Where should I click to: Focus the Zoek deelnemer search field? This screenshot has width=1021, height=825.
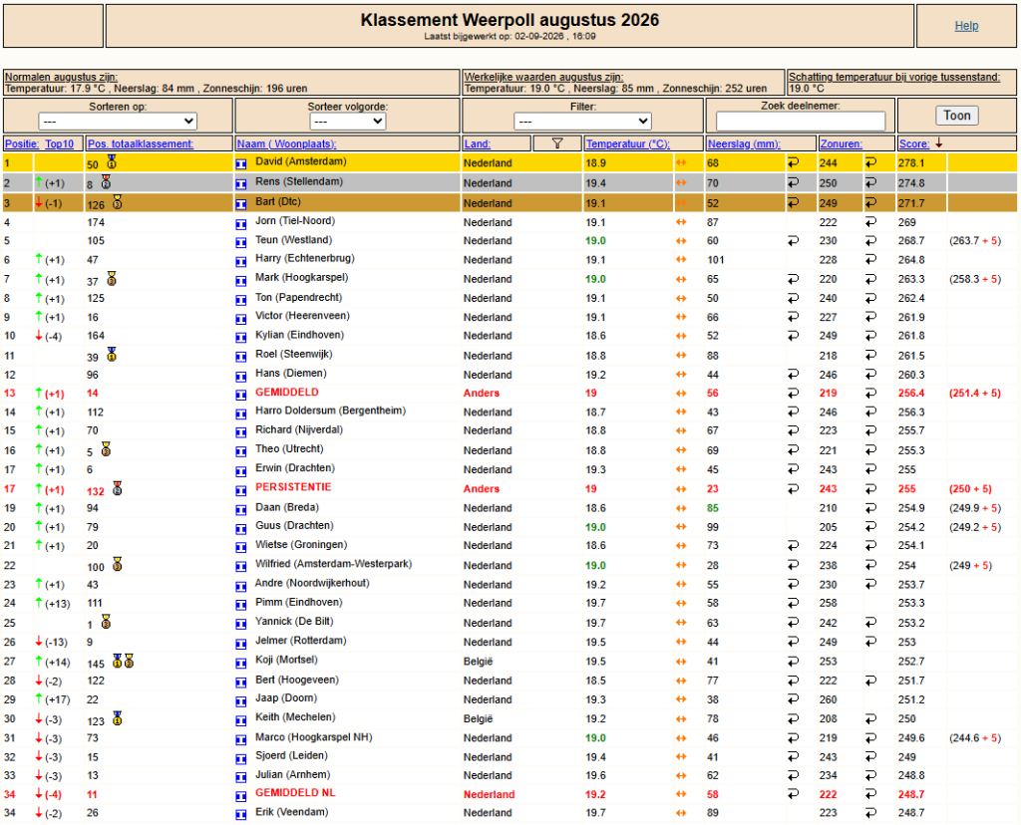coord(801,121)
